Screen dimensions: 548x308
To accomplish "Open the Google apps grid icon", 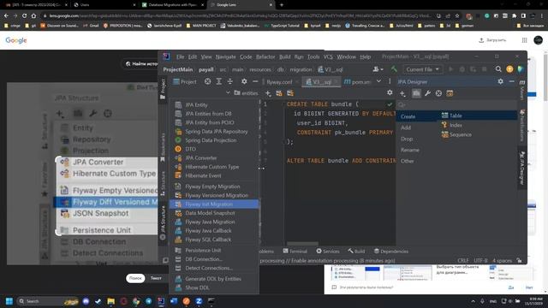I will (x=524, y=40).
